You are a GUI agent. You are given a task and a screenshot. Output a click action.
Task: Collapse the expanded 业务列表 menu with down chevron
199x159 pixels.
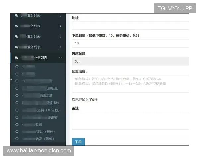point(38,58)
